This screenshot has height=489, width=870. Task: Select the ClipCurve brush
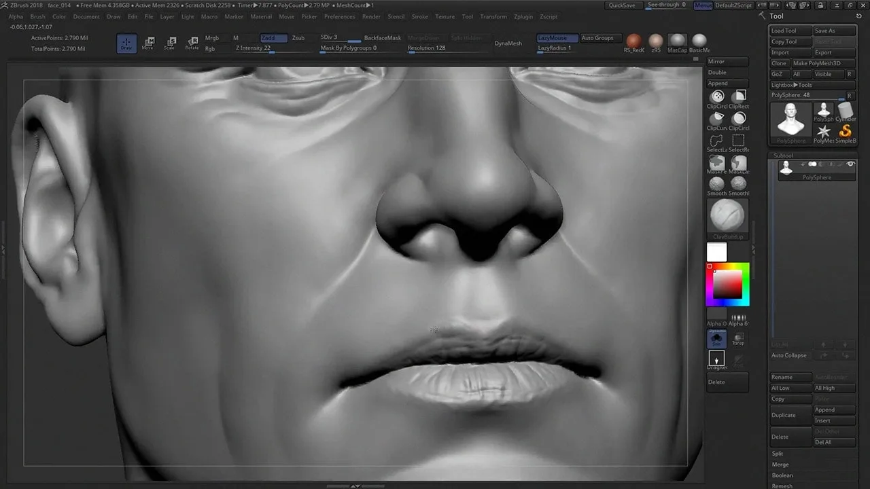coord(717,121)
